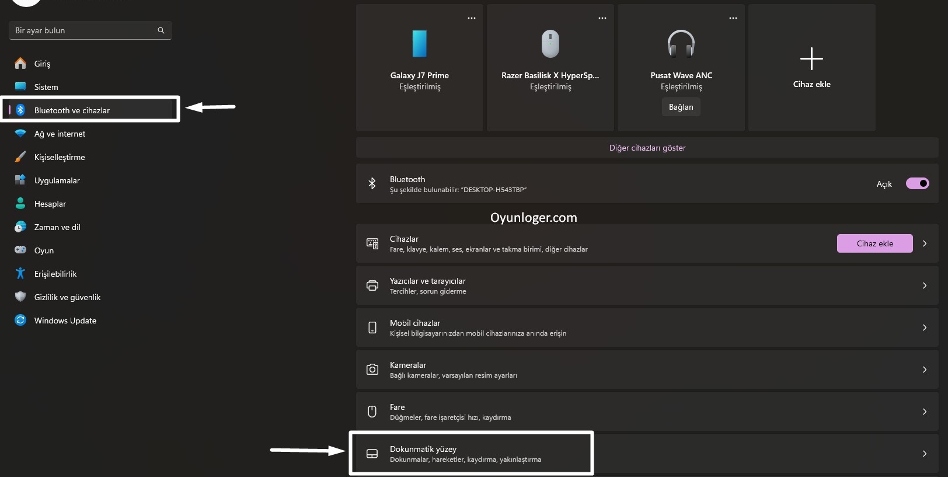Expand Mobil cihazlar chevron

point(925,328)
